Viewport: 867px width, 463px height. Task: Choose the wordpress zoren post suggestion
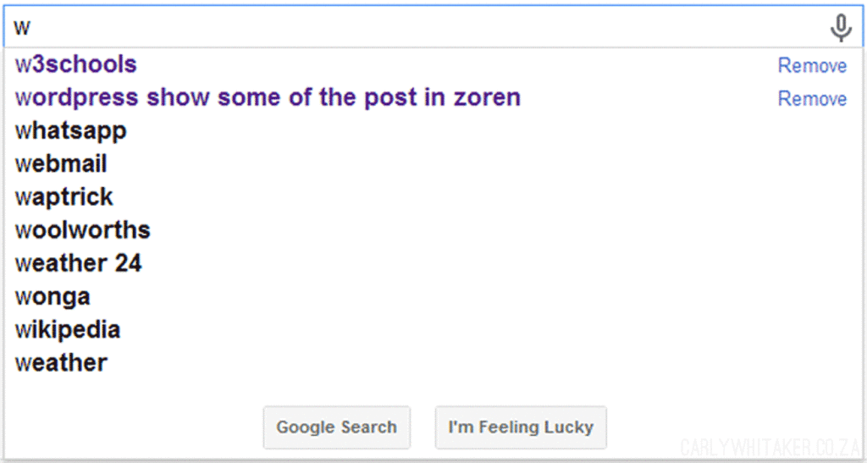[268, 97]
